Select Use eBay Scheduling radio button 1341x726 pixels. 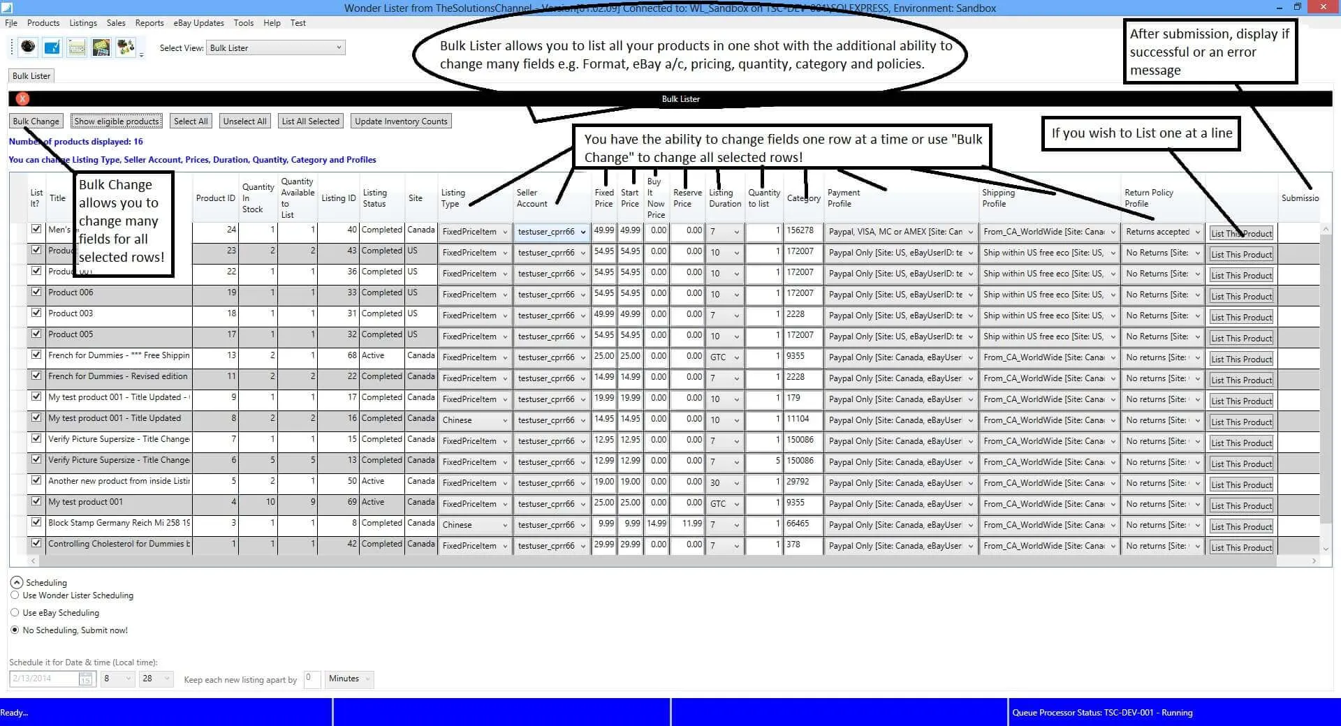15,612
